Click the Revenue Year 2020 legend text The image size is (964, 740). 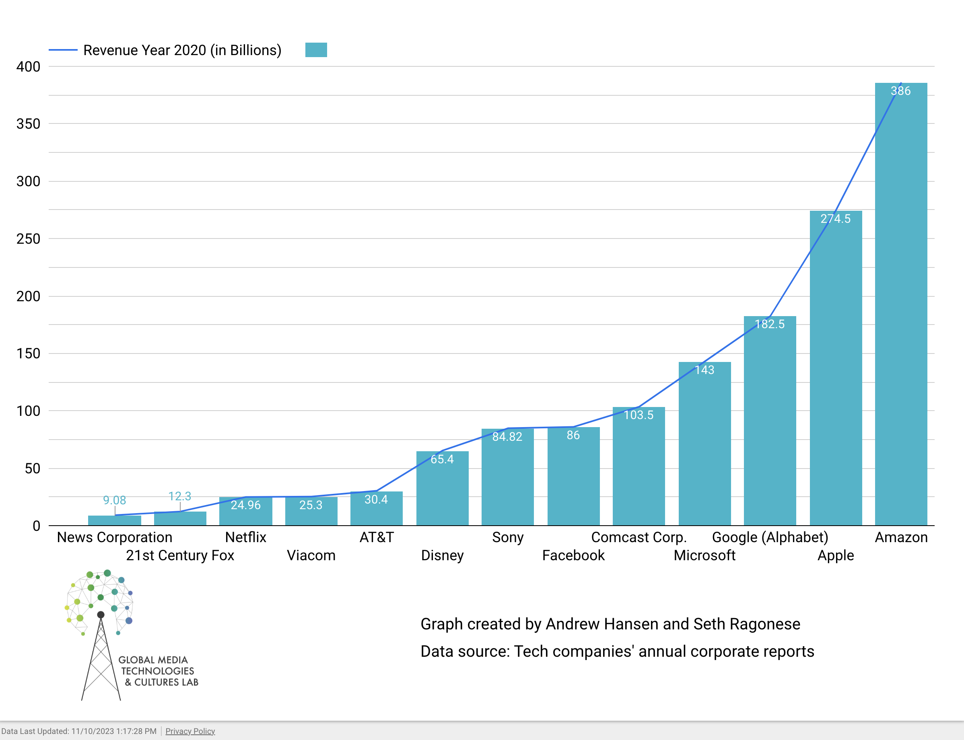tap(182, 50)
